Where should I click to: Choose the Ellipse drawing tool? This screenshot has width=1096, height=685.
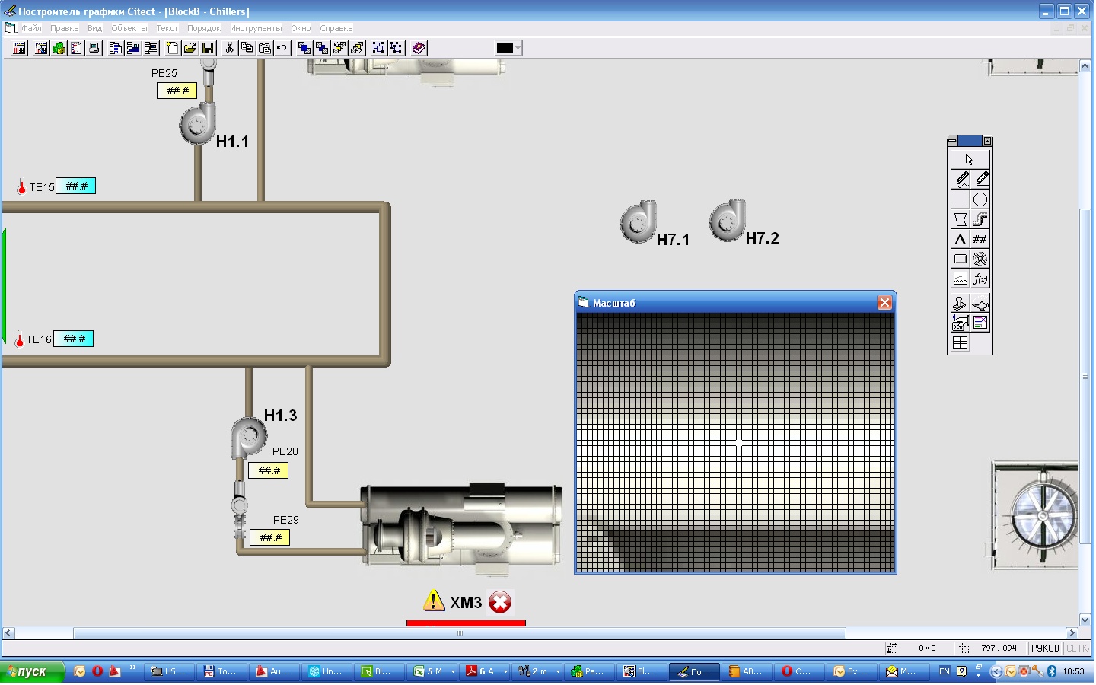coord(980,199)
